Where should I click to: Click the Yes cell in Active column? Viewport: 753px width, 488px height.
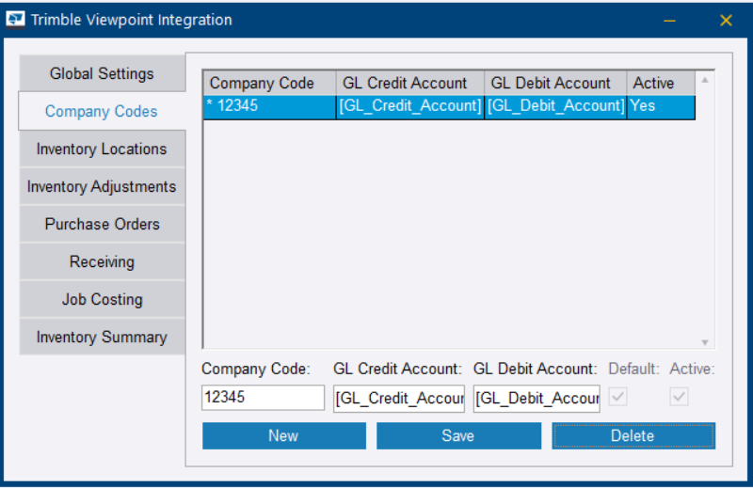tap(661, 106)
